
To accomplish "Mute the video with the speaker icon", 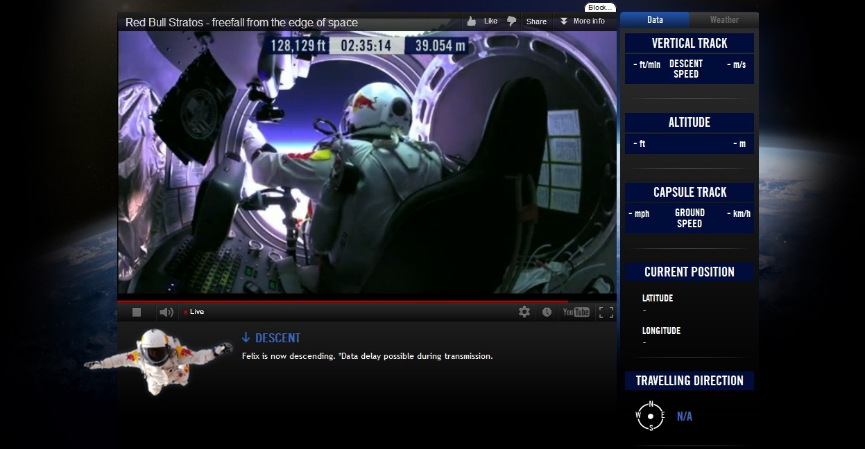I will coord(166,312).
